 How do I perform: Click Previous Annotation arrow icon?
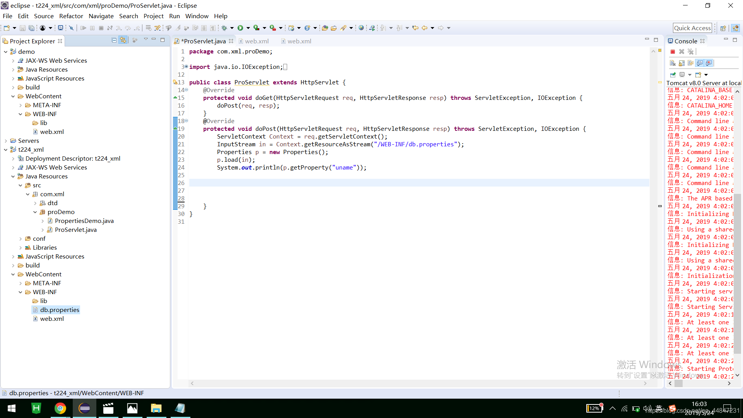tap(399, 28)
